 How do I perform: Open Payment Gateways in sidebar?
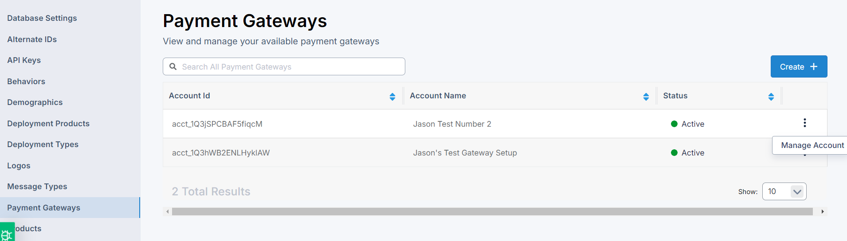tap(43, 208)
